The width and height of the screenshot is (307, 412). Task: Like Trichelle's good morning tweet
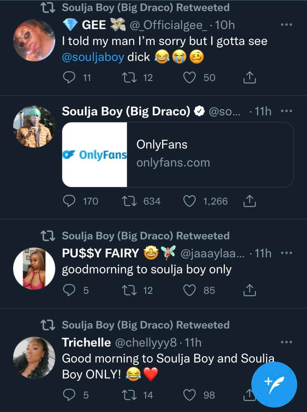pyautogui.click(x=189, y=395)
